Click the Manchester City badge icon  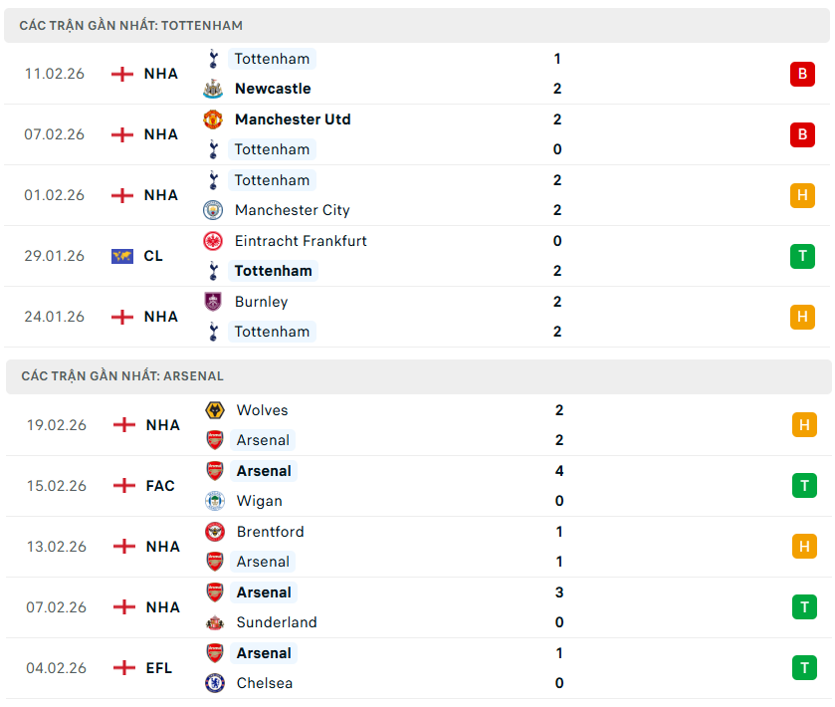click(213, 210)
